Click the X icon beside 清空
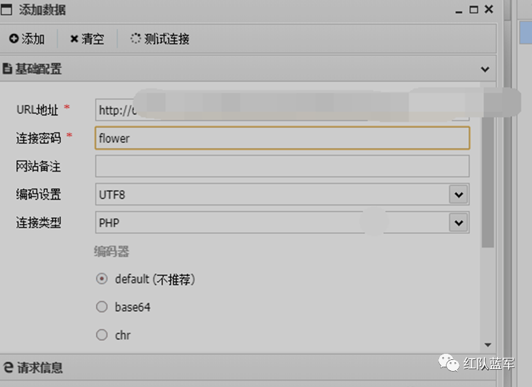 click(73, 38)
